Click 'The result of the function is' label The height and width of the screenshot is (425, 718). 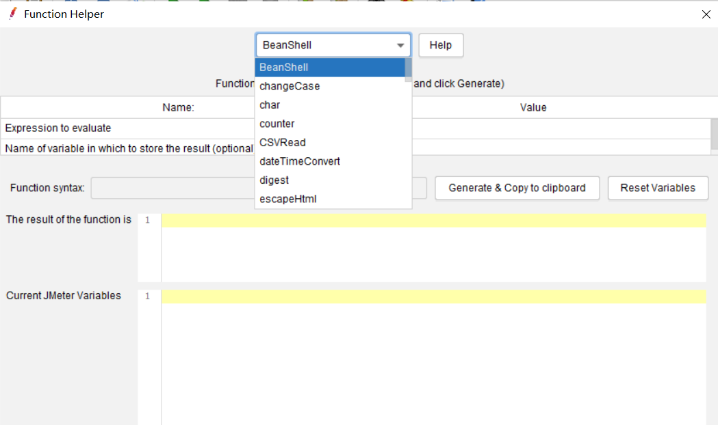(68, 219)
